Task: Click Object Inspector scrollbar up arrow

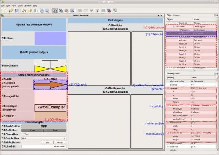Action: (x=217, y=19)
